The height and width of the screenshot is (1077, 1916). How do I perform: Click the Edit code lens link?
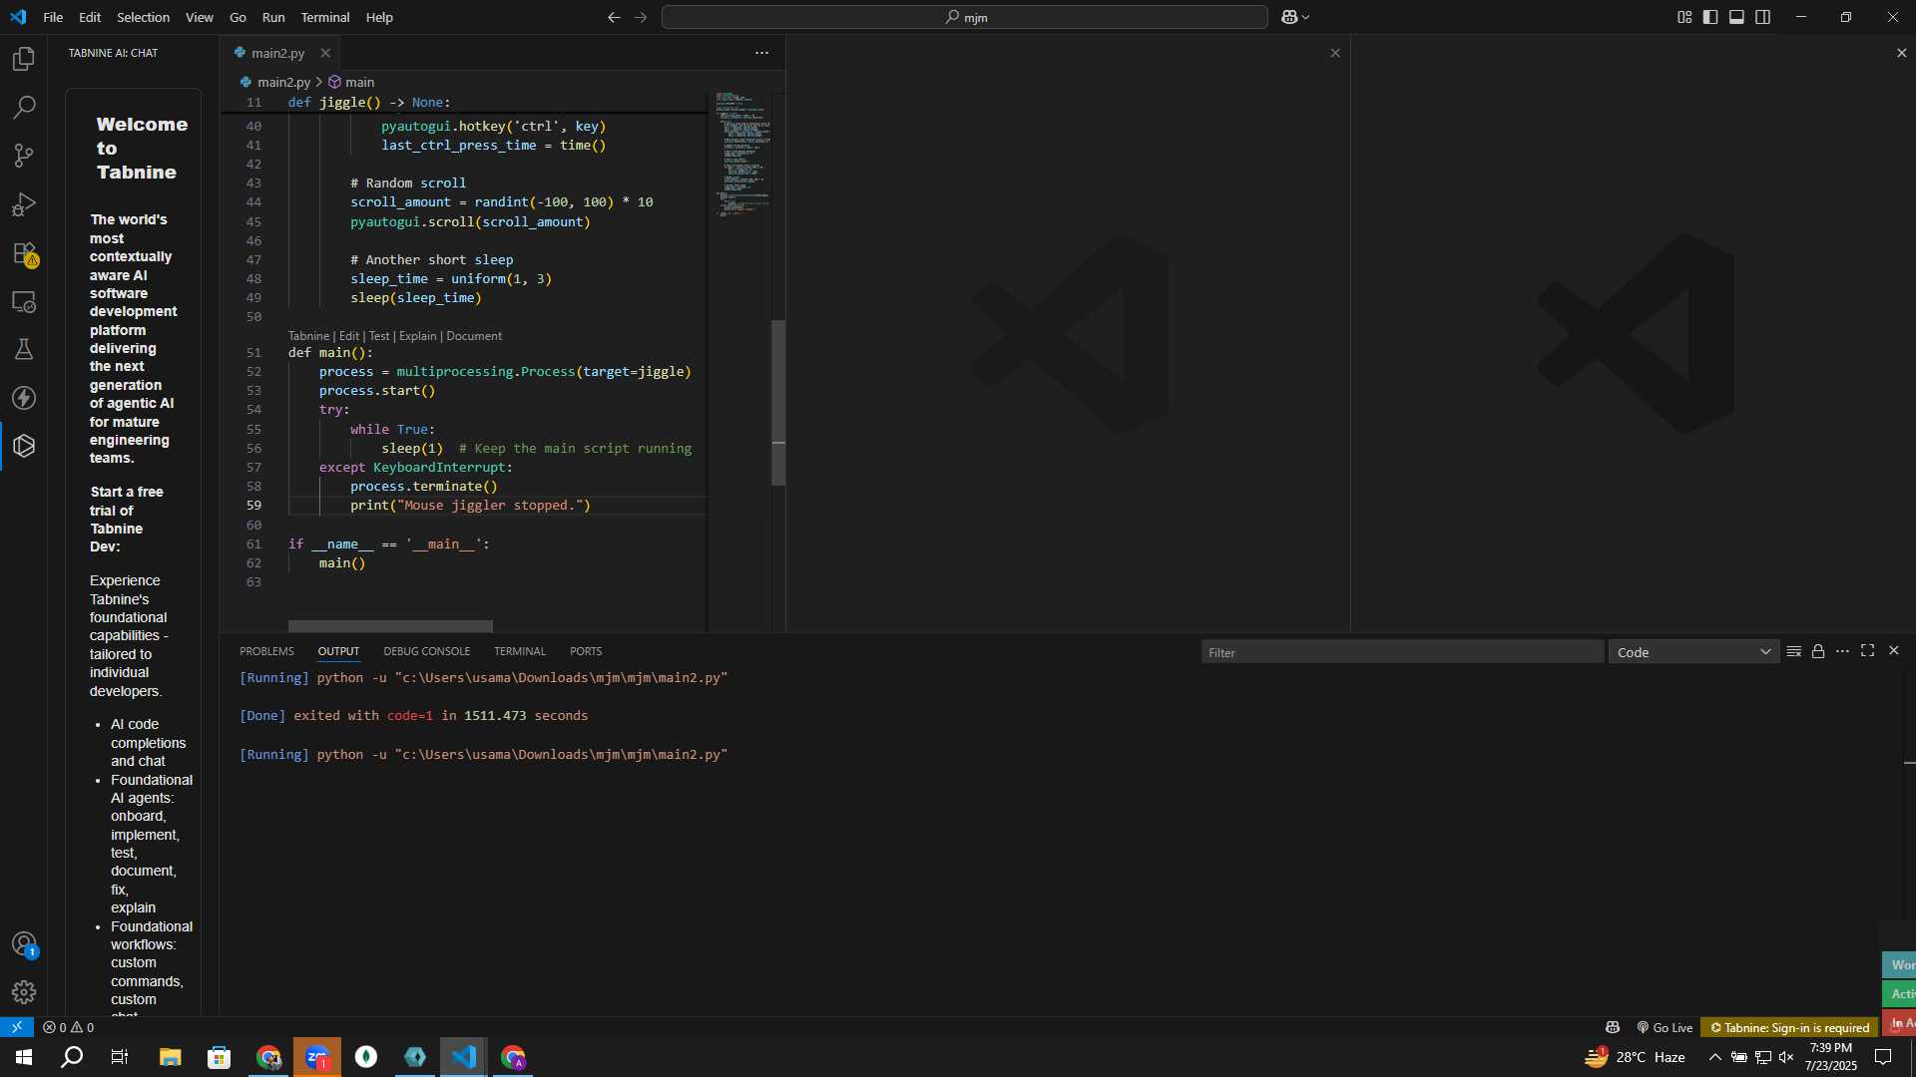pos(348,336)
